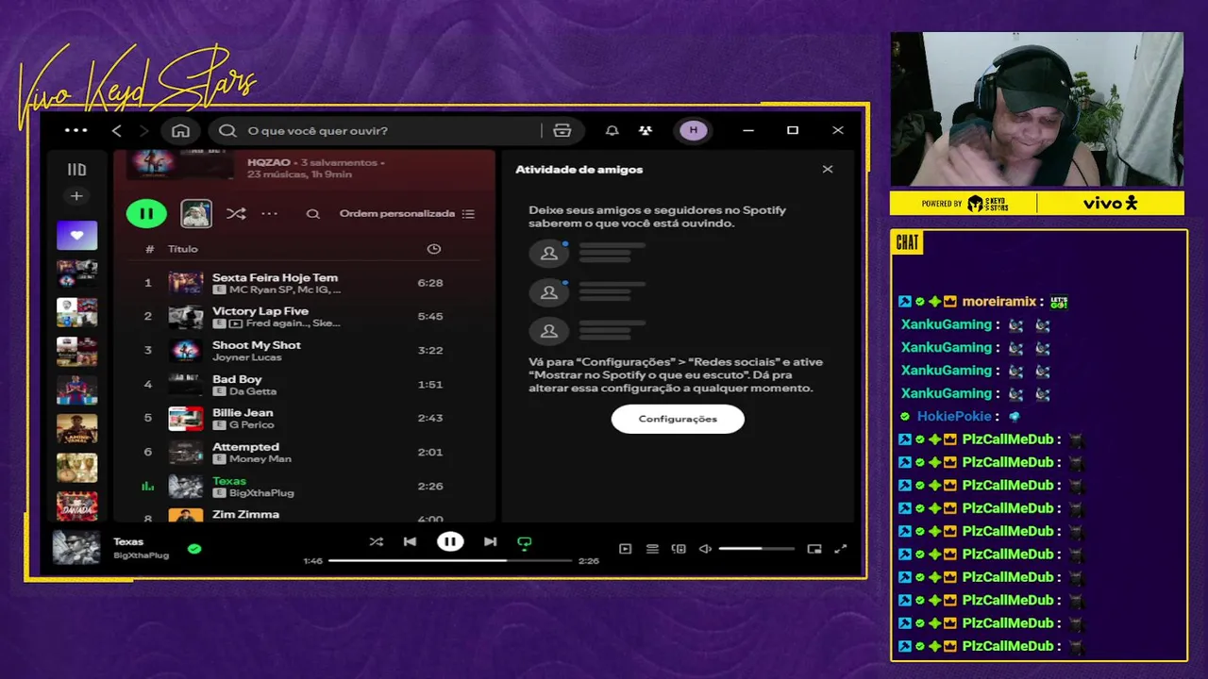Click the playing equalizer icon beside Texas
This screenshot has height=679, width=1208.
click(x=147, y=487)
